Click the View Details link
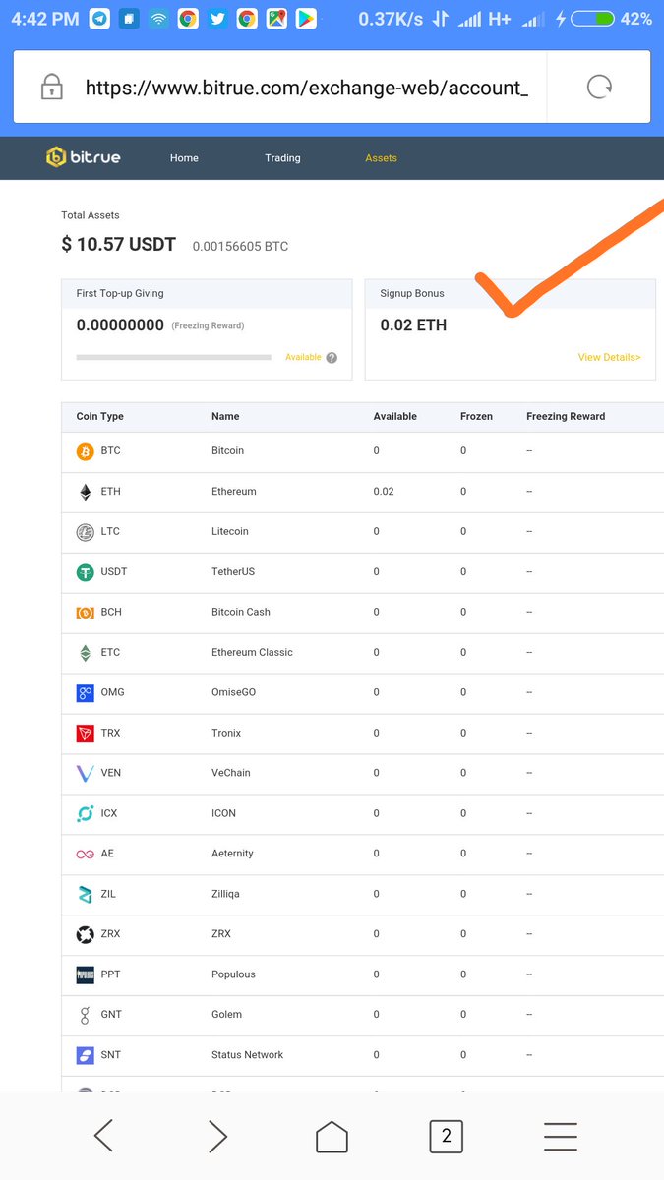Screen dimensions: 664x1180 tap(610, 357)
